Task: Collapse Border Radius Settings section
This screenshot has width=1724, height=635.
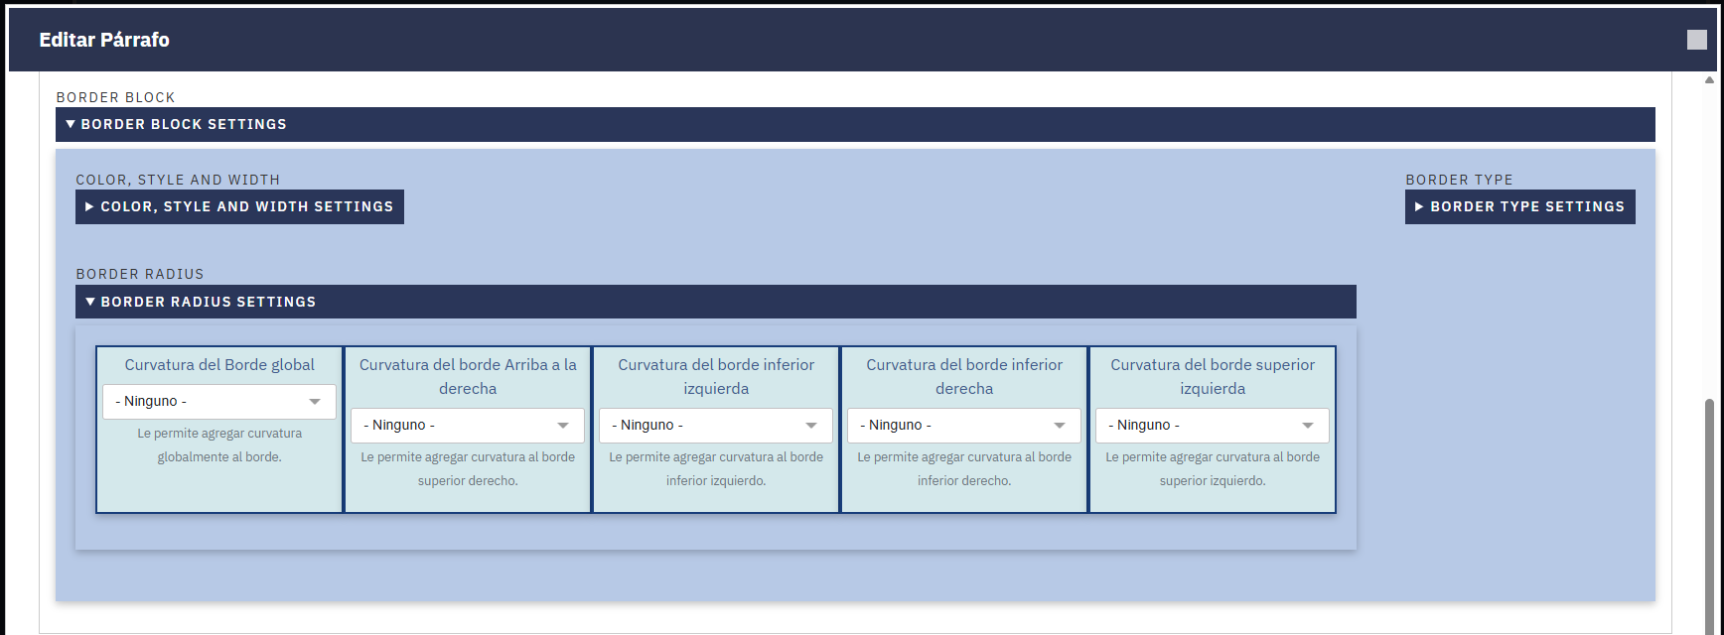Action: point(716,302)
